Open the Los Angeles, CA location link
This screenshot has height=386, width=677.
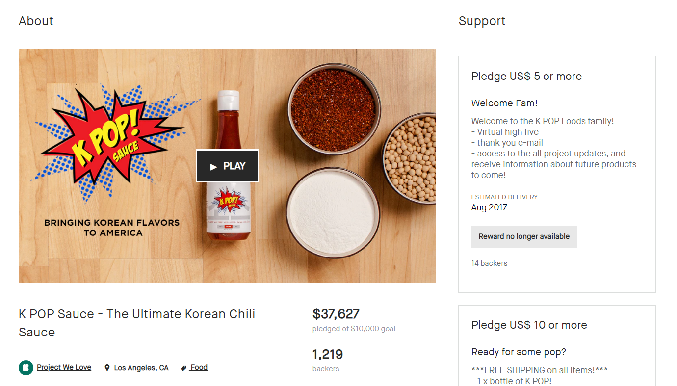tap(141, 368)
